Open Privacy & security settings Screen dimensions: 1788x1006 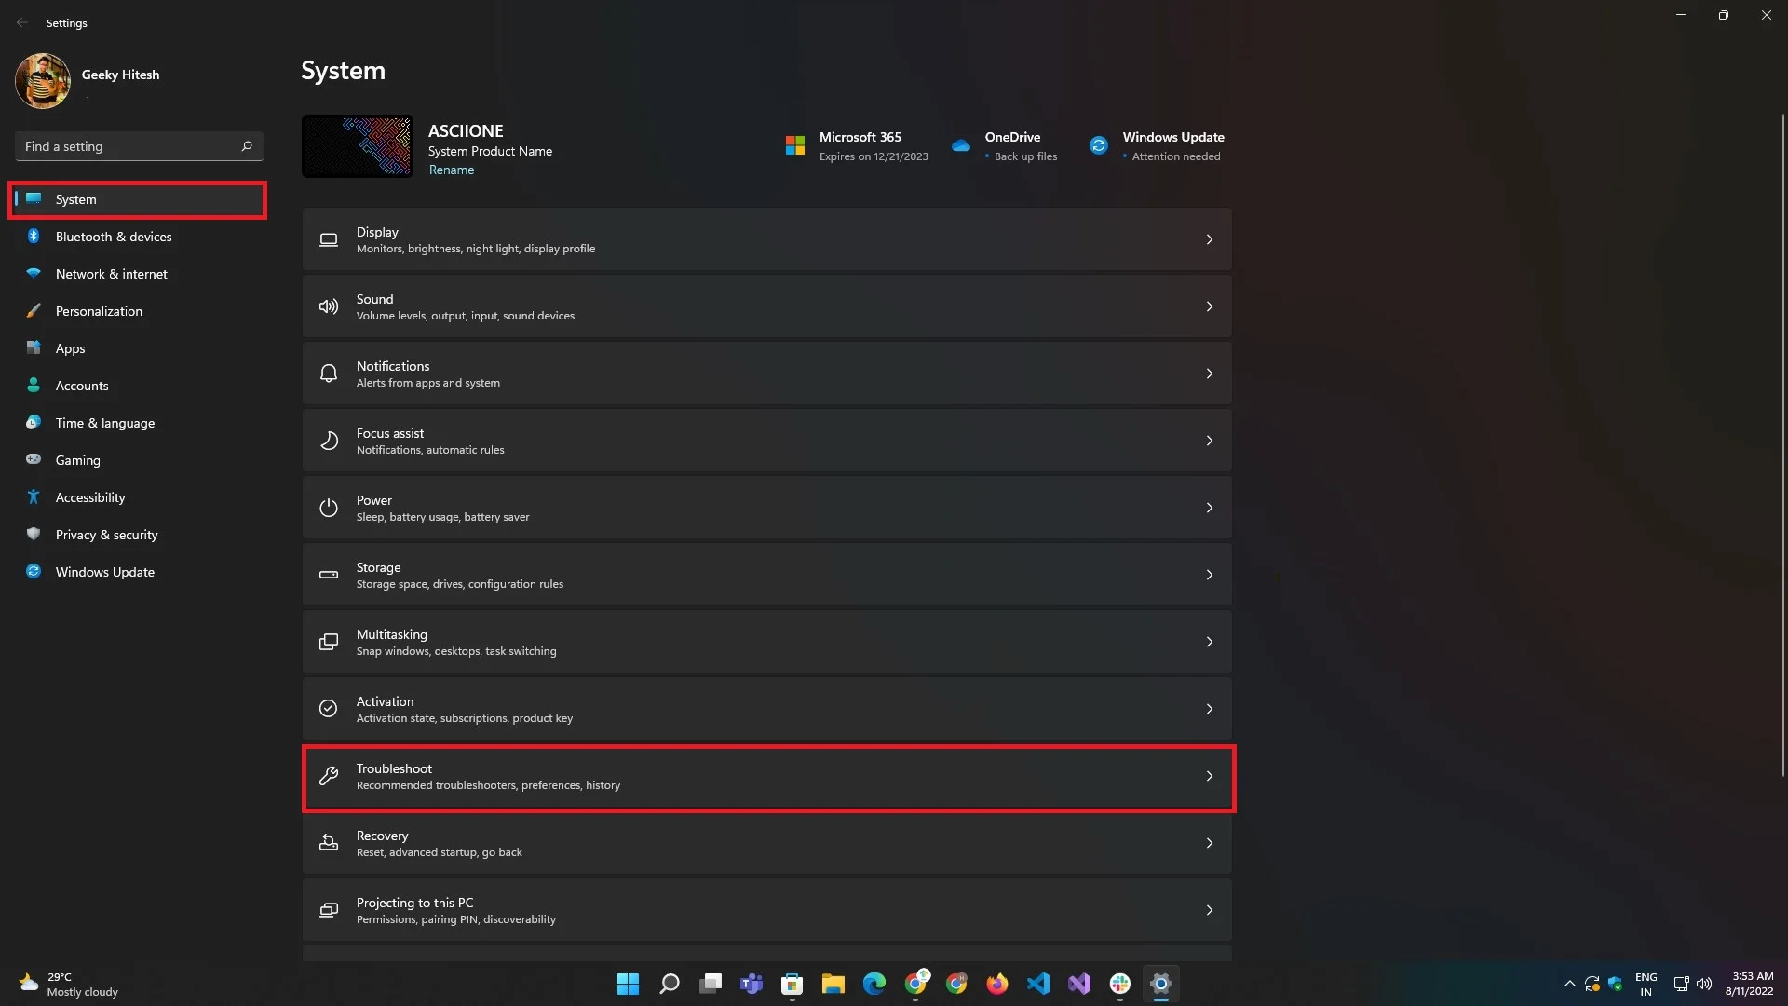(138, 535)
